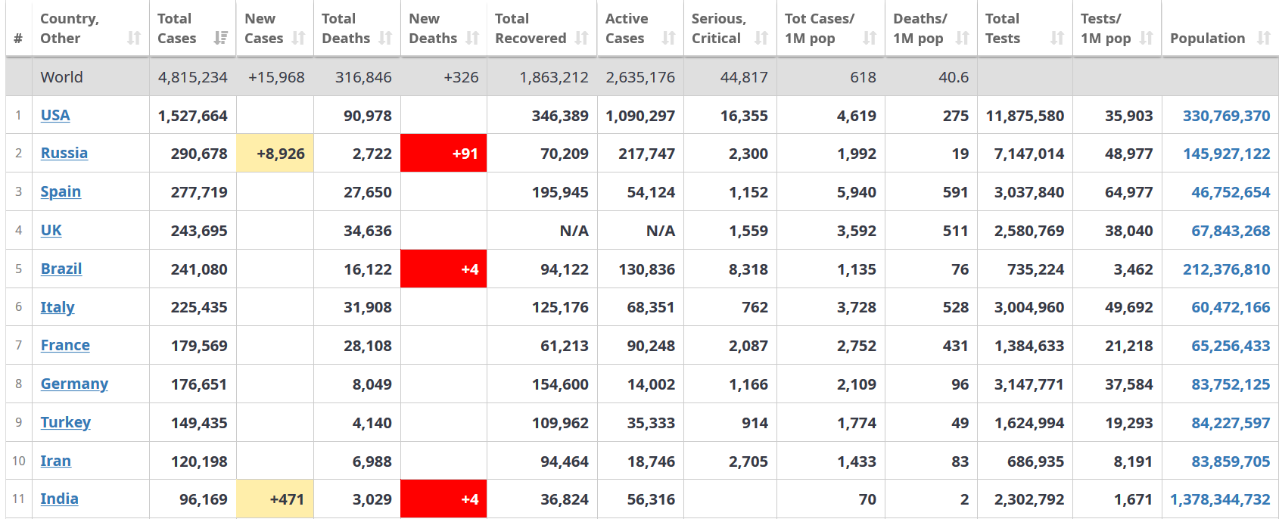
Task: Open the USA country link
Action: (x=55, y=115)
